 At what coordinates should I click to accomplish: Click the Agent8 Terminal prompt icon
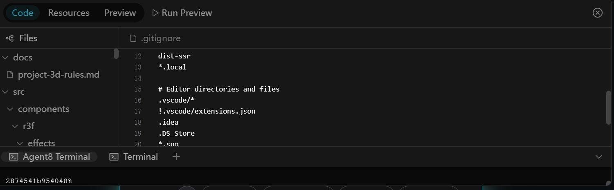coord(14,157)
